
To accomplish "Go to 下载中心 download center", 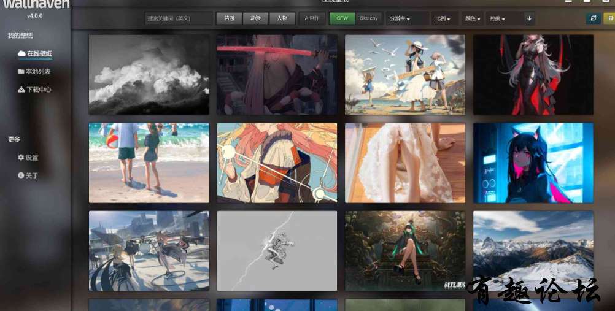I will click(x=34, y=90).
